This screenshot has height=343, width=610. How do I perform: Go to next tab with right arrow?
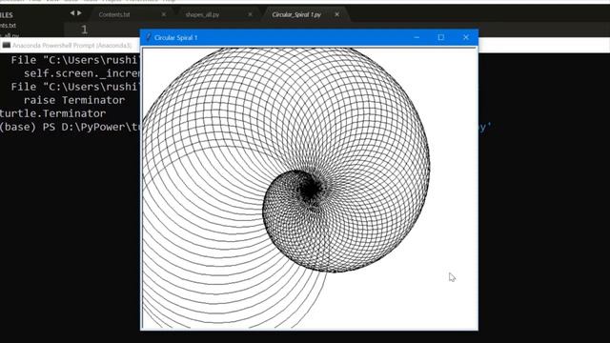tap(80, 12)
